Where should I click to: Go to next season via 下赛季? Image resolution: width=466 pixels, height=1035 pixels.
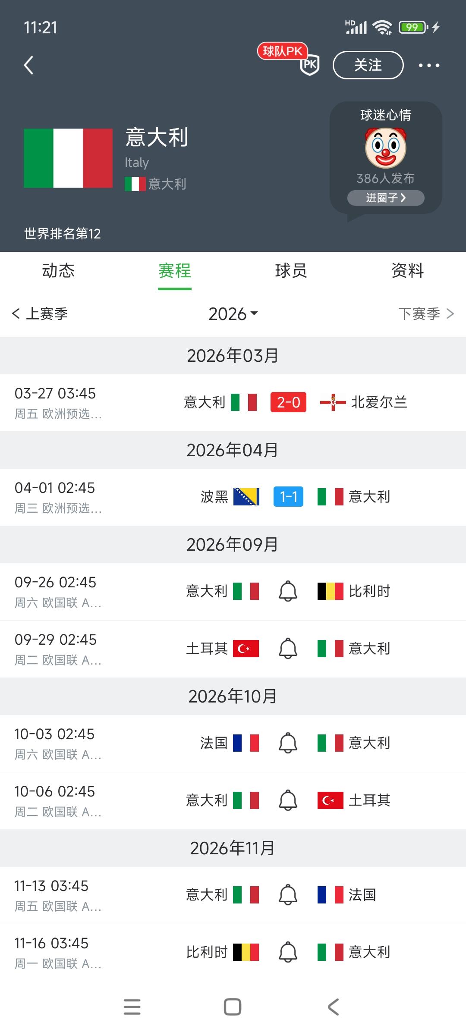pos(425,314)
